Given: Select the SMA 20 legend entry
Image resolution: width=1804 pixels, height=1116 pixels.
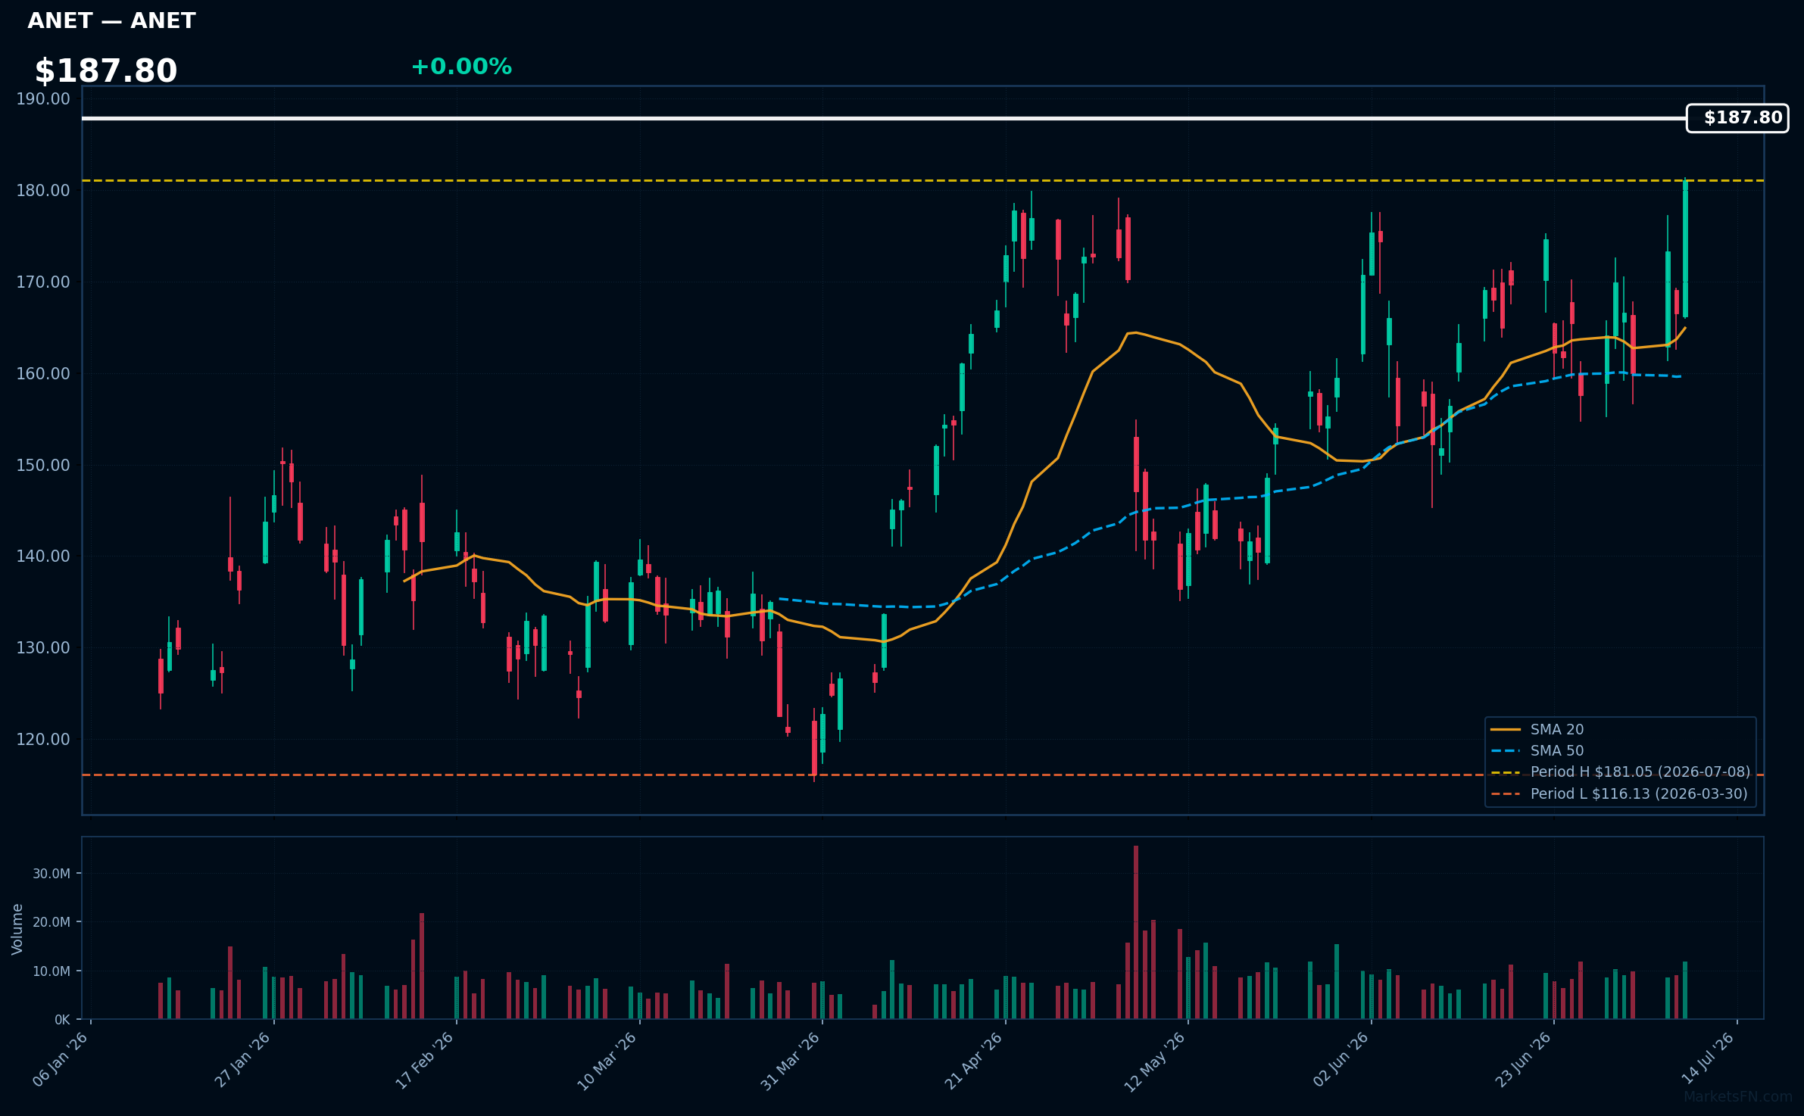Looking at the screenshot, I should coord(1537,729).
